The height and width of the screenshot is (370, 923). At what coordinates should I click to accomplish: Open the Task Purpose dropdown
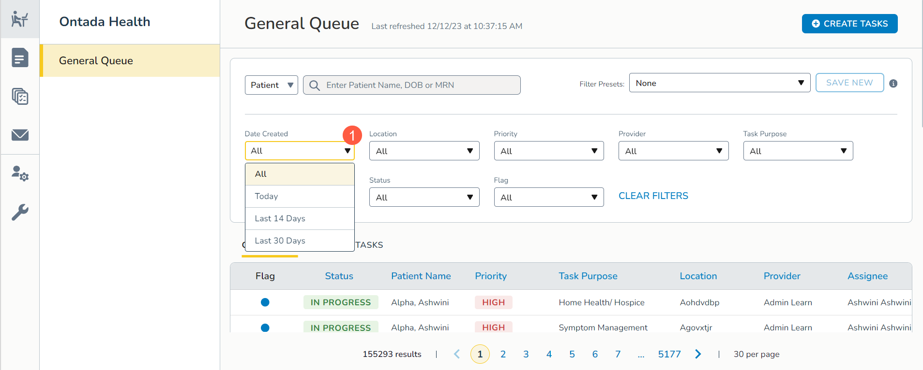click(798, 151)
